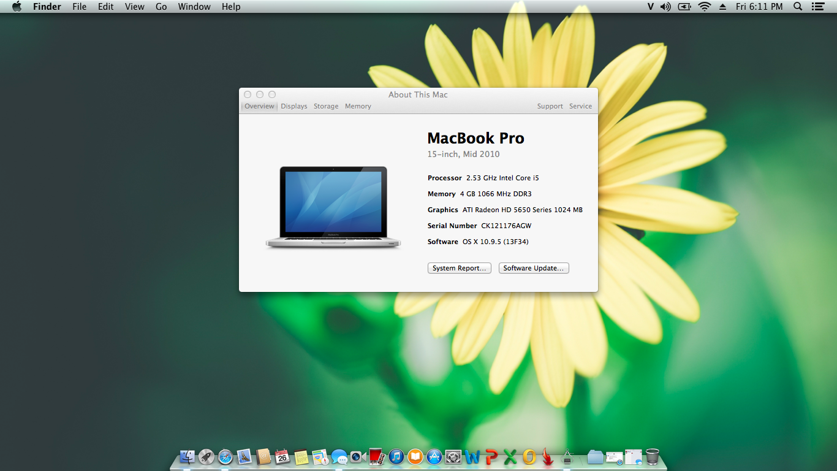Image resolution: width=837 pixels, height=471 pixels.
Task: Switch to the Displays tab
Action: (294, 106)
